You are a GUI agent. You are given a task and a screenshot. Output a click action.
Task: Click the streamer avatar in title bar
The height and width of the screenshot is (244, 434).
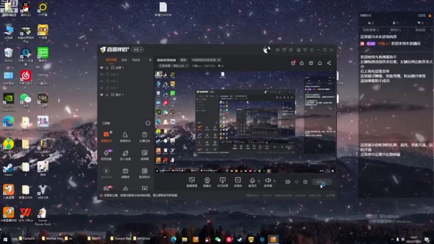pyautogui.click(x=267, y=50)
